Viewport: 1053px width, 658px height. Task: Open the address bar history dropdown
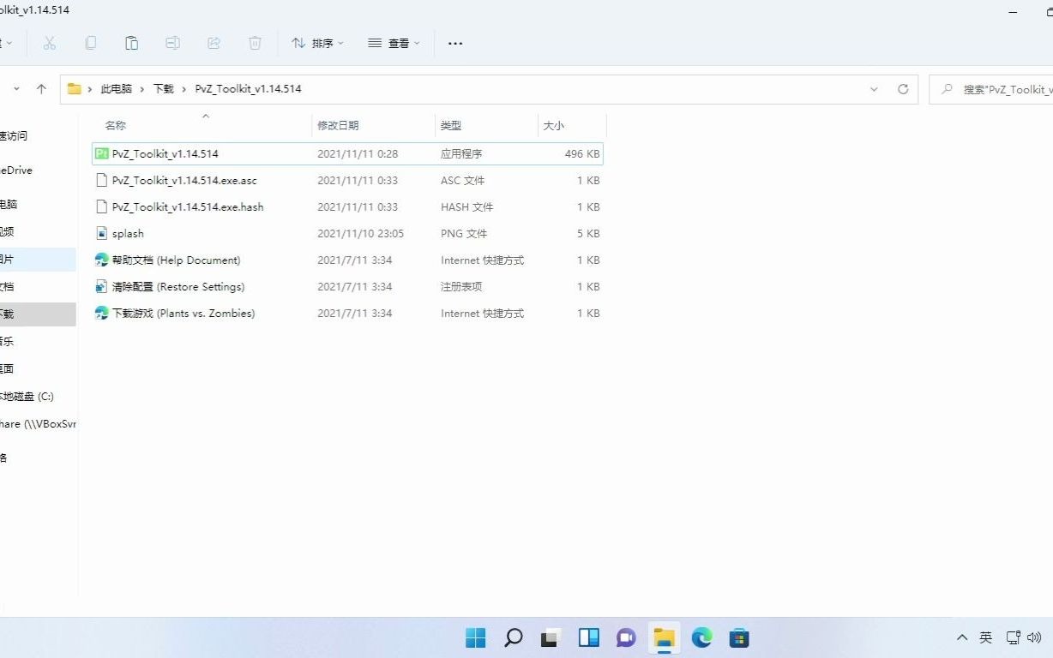pos(874,88)
